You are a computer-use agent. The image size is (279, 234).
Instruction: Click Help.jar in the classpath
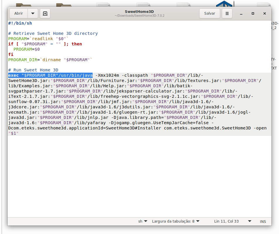[x=113, y=86]
